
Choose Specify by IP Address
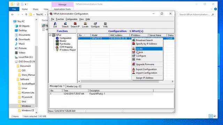(x=147, y=44)
